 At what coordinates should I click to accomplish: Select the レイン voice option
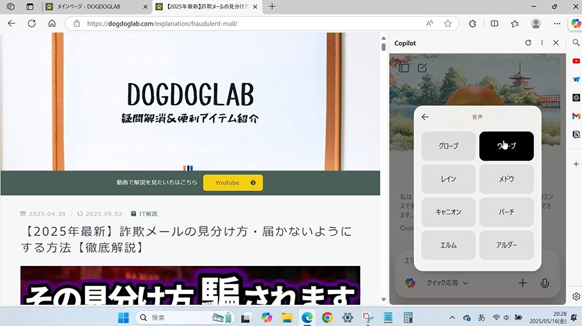(x=448, y=179)
